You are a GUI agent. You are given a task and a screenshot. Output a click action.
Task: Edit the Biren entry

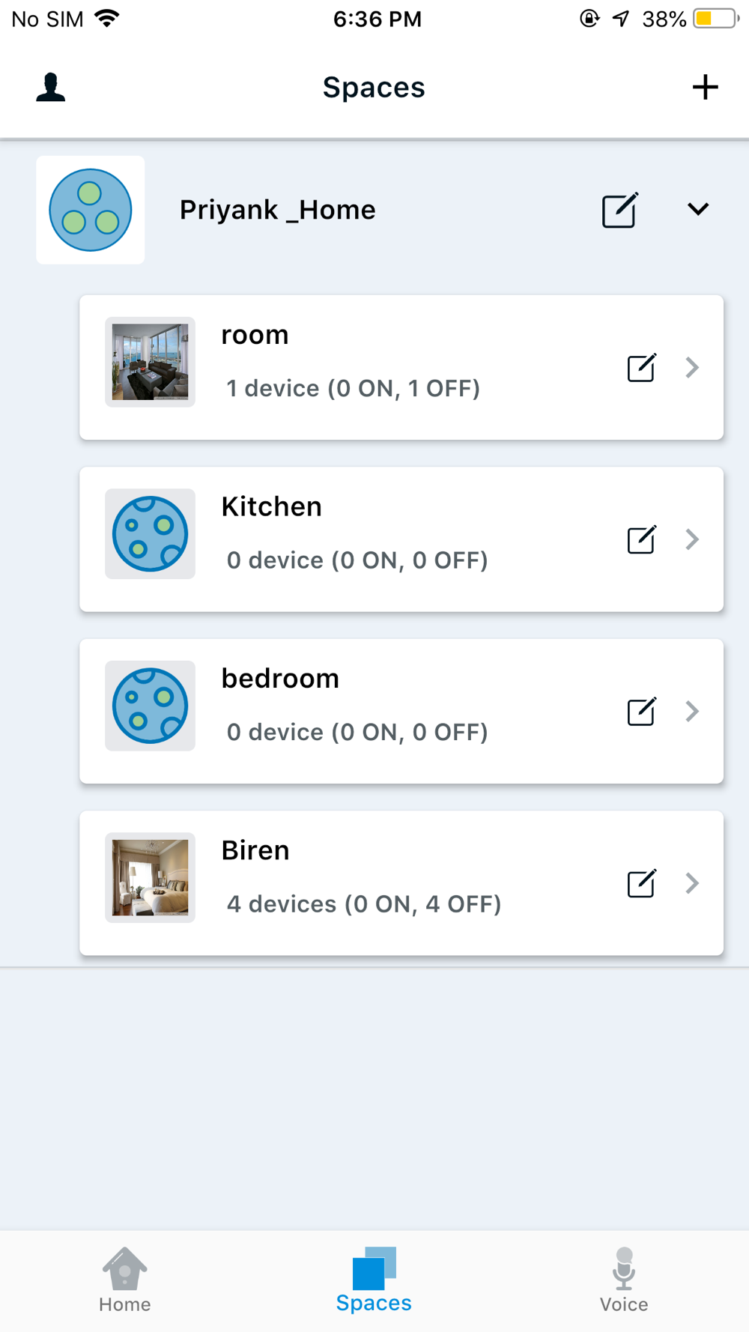pyautogui.click(x=642, y=883)
